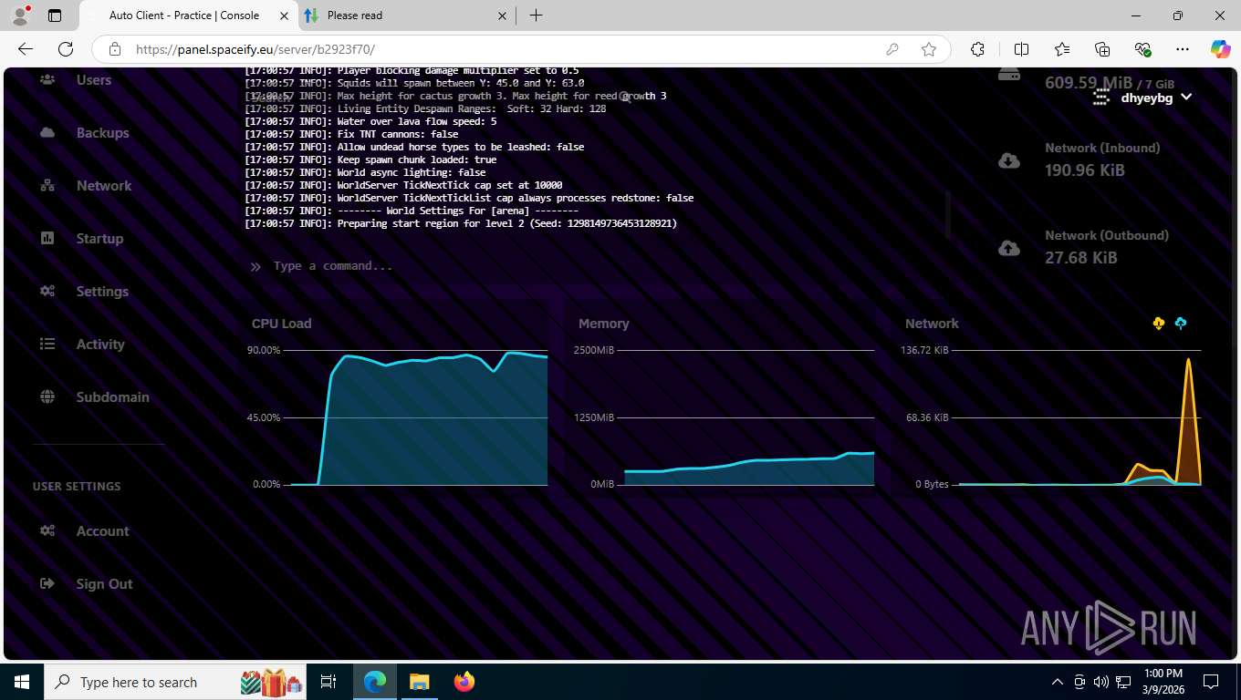Open the Users page icon in sidebar
This screenshot has height=700, width=1241.
(47, 80)
